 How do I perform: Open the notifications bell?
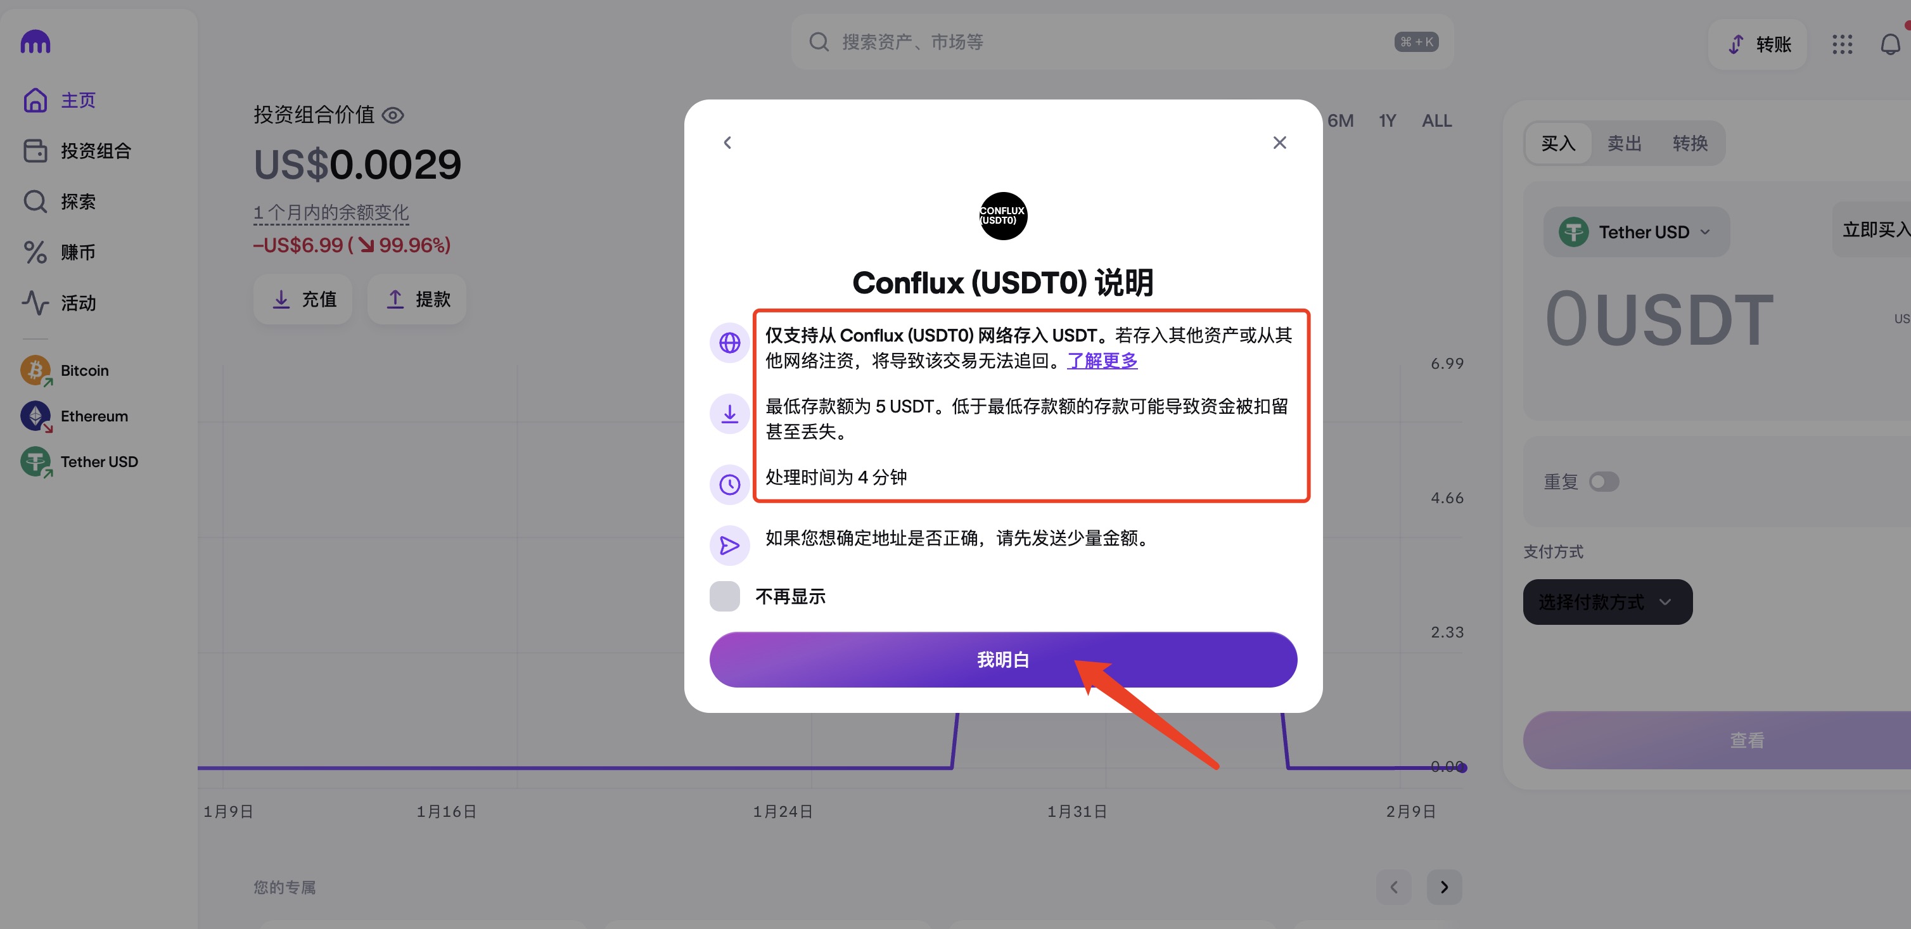[1889, 44]
